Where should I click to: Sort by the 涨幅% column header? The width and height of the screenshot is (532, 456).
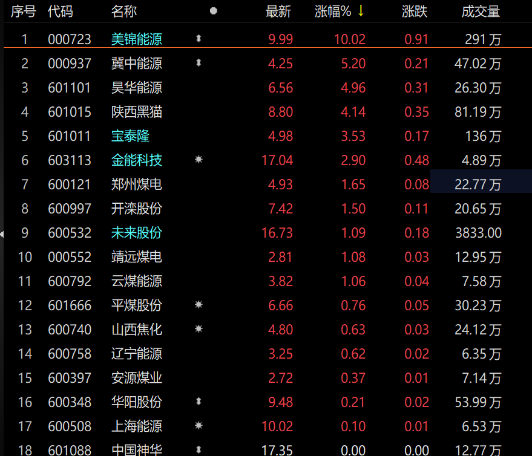(x=333, y=11)
